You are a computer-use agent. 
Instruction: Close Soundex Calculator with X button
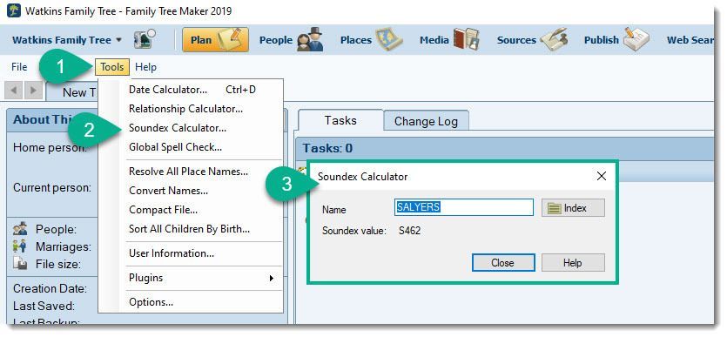602,176
